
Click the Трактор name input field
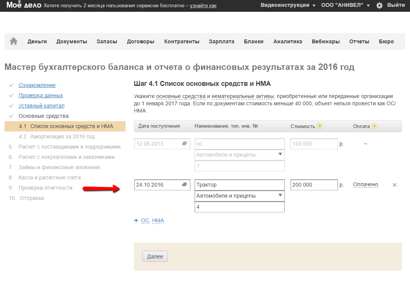coord(239,185)
